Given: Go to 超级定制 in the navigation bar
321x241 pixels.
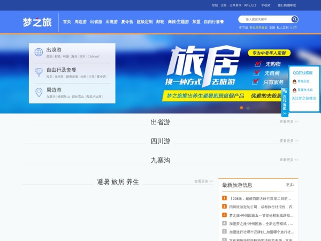Looking at the screenshot, I should [144, 22].
